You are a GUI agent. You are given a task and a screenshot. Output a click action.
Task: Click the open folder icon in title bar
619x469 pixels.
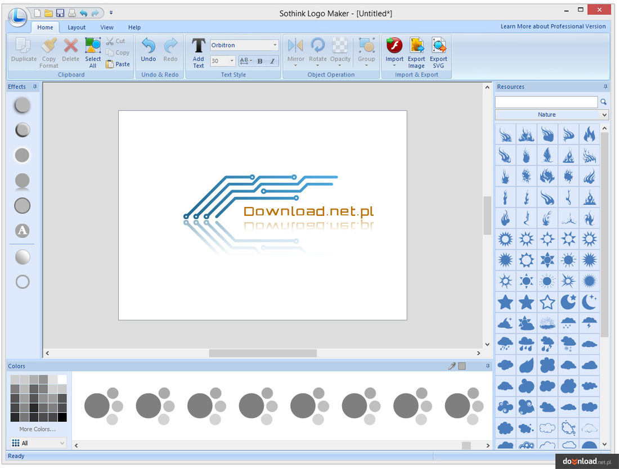48,13
